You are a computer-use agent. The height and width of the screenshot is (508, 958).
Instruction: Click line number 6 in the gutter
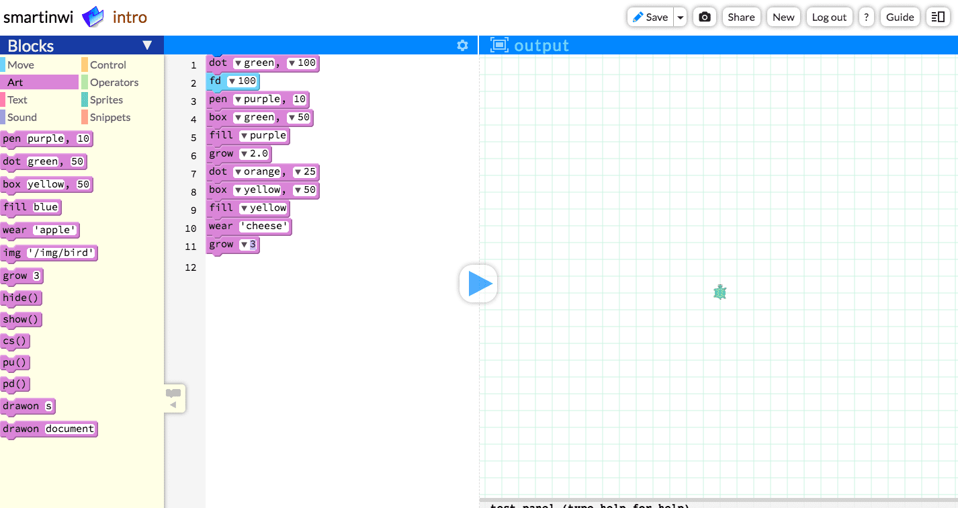(193, 155)
